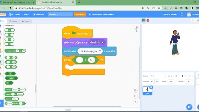Select the Devin sprite thumbnail
Screen dimensions: 199x112
147,91
